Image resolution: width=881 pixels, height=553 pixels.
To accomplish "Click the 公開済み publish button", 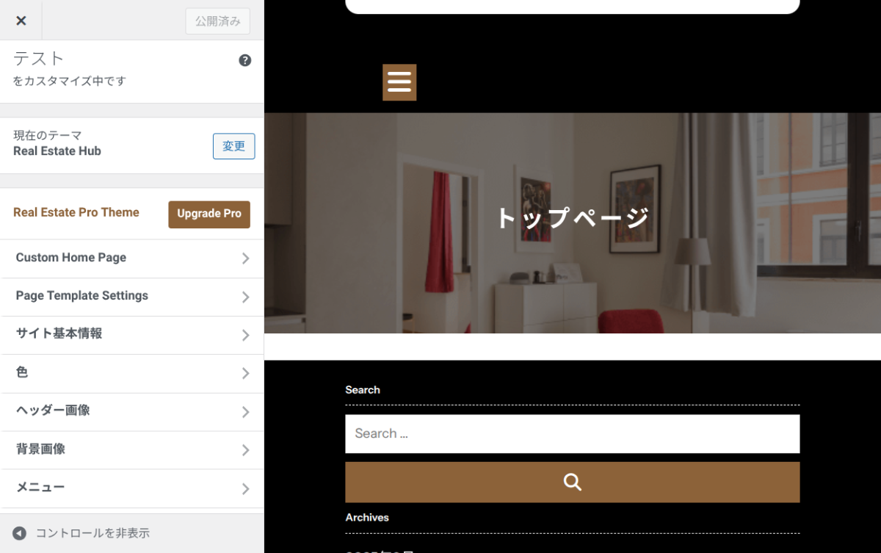I will tap(217, 21).
